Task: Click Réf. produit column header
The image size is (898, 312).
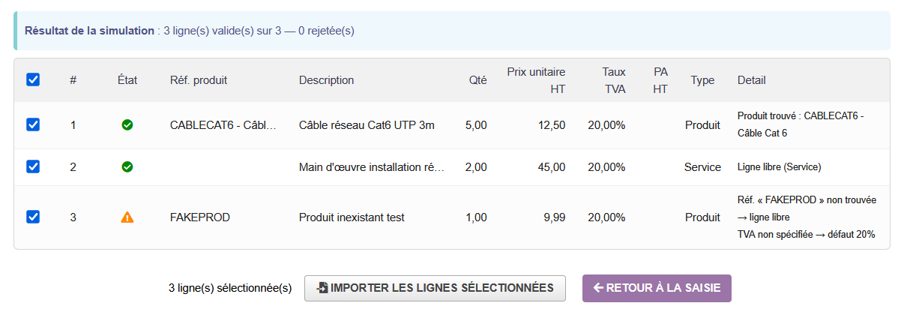Action: click(199, 80)
